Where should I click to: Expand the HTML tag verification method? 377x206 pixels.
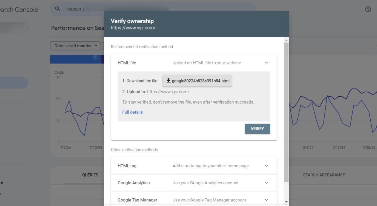click(x=266, y=166)
